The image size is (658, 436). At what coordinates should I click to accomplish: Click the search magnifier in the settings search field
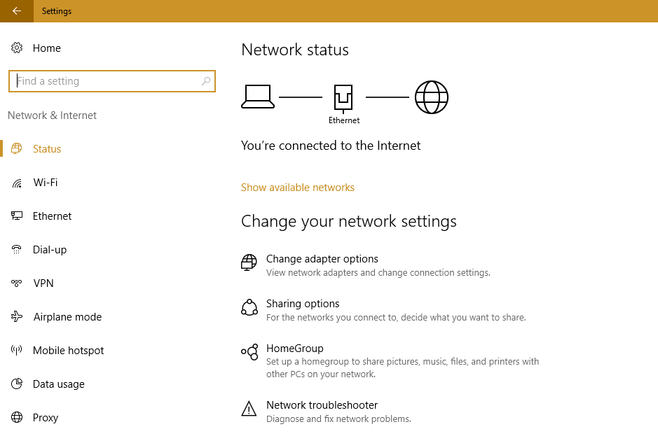point(206,80)
